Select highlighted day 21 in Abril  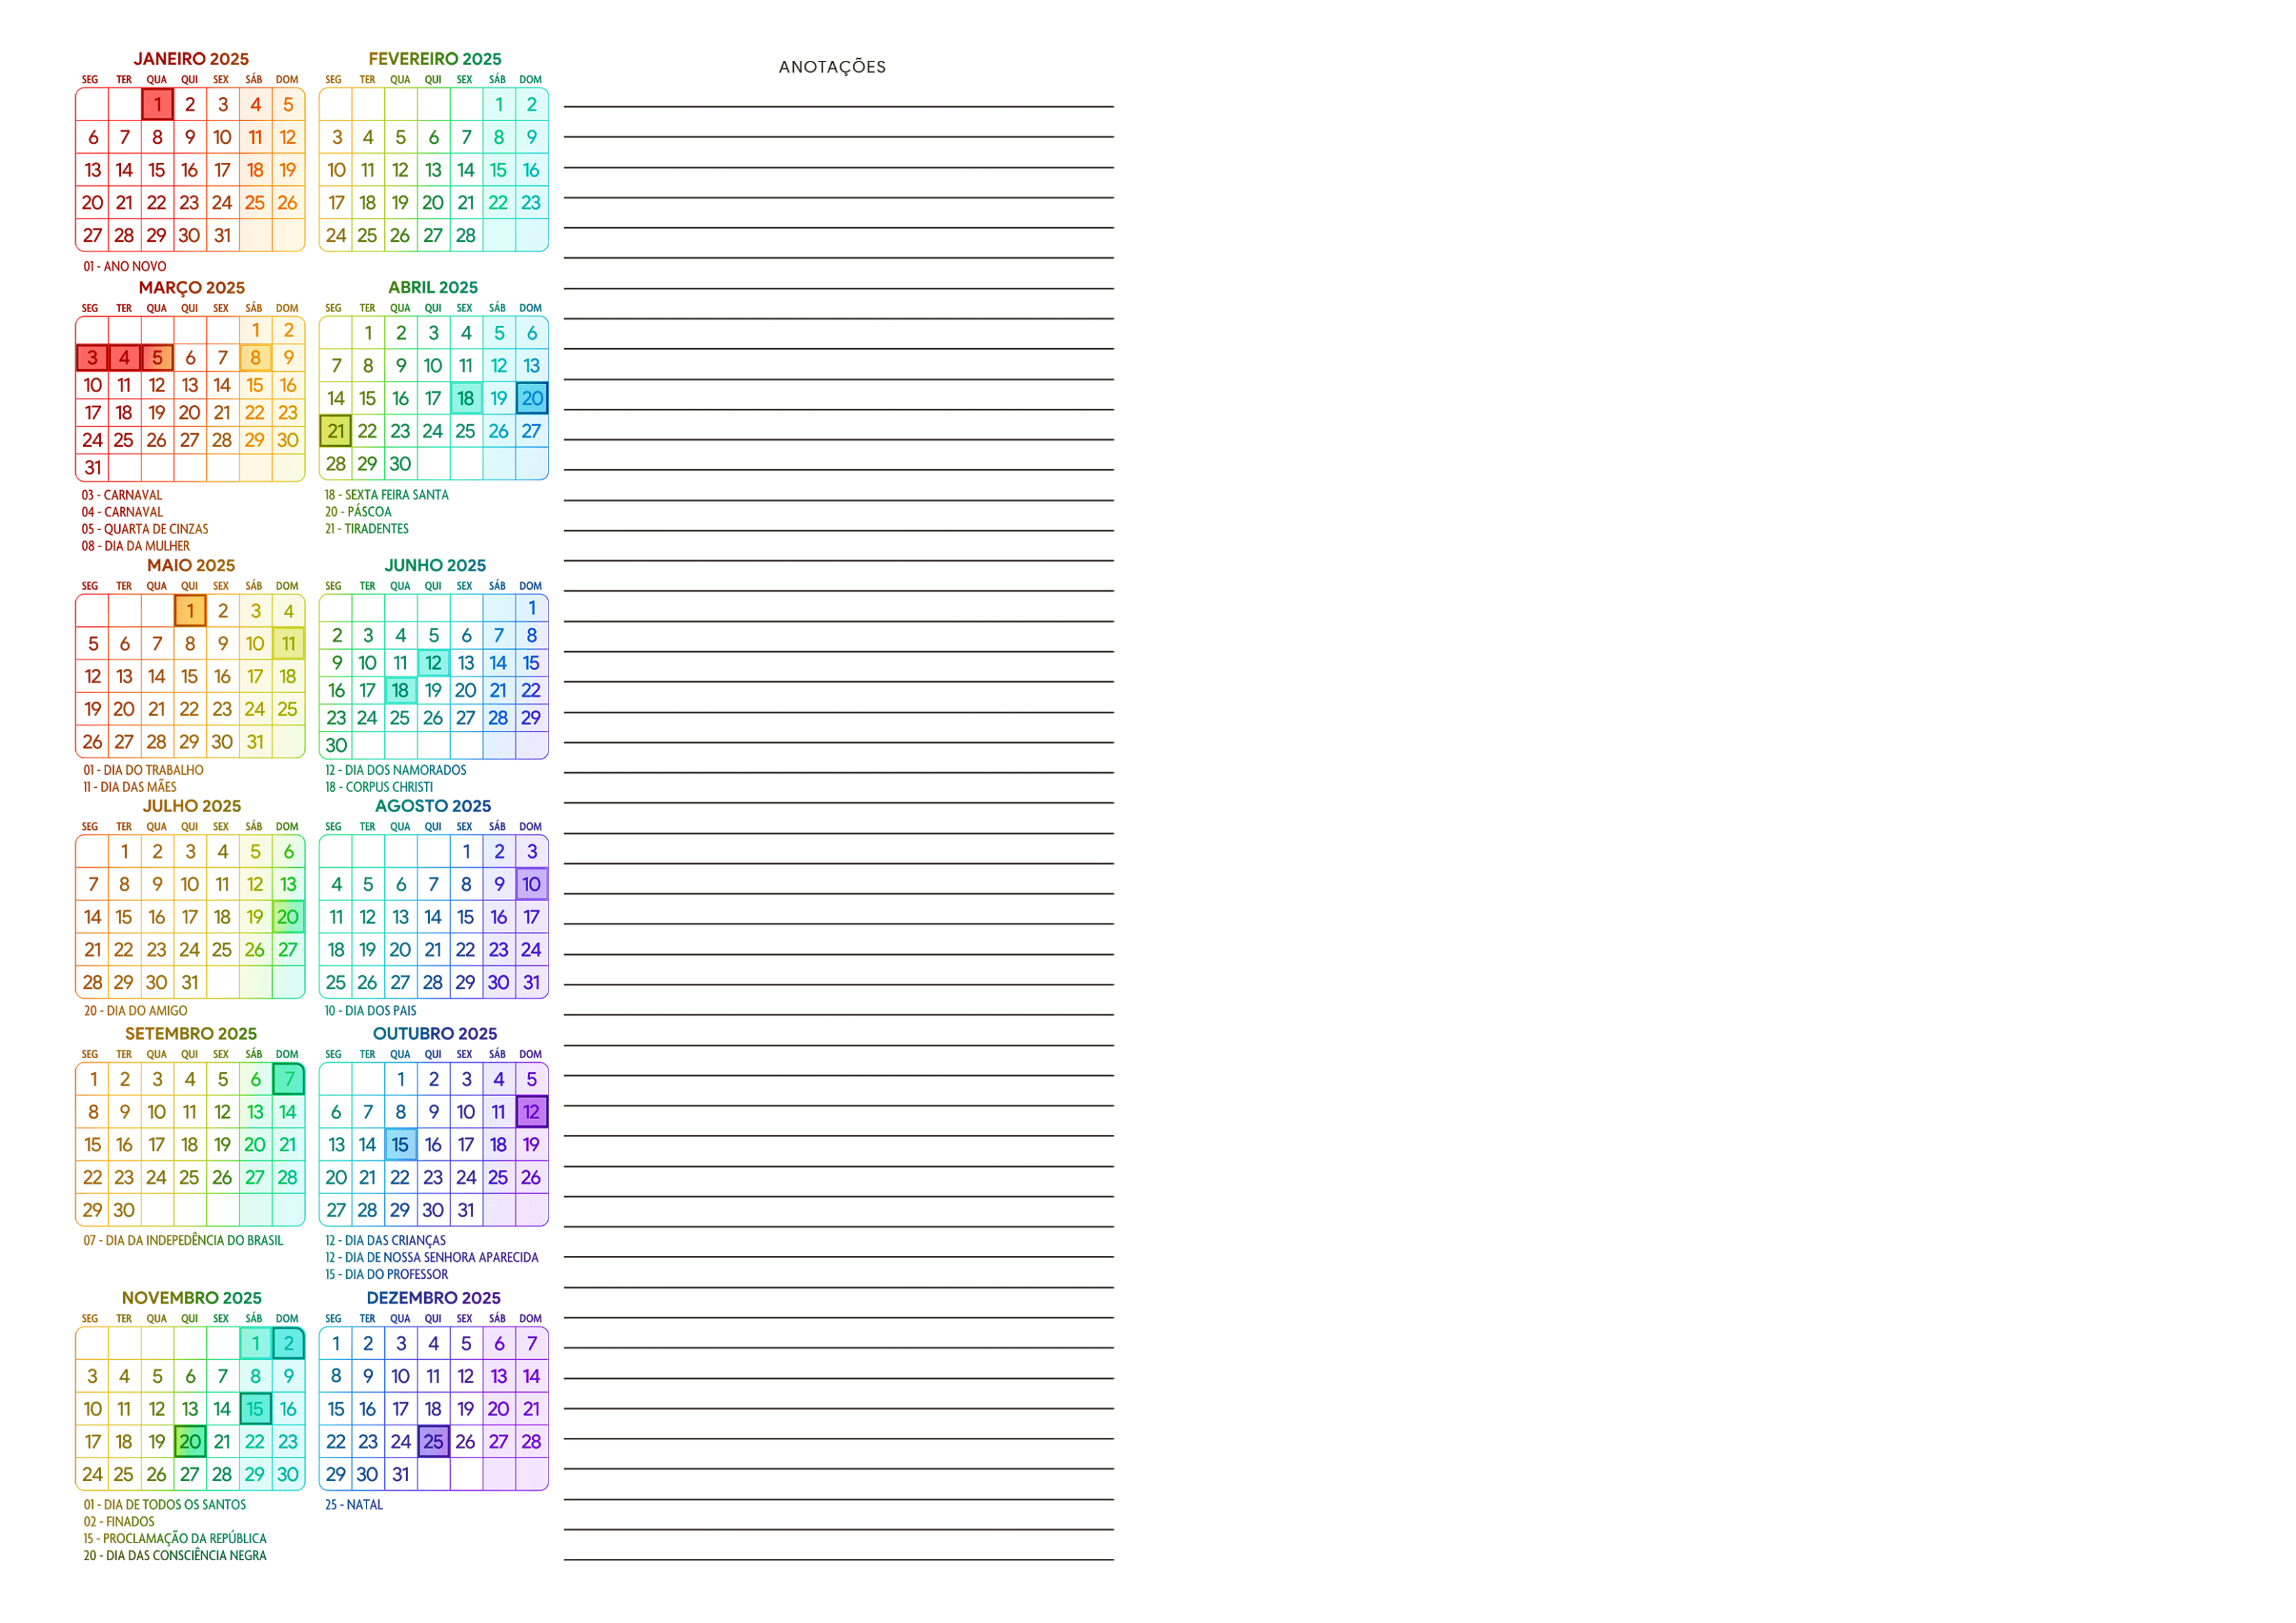coord(336,431)
